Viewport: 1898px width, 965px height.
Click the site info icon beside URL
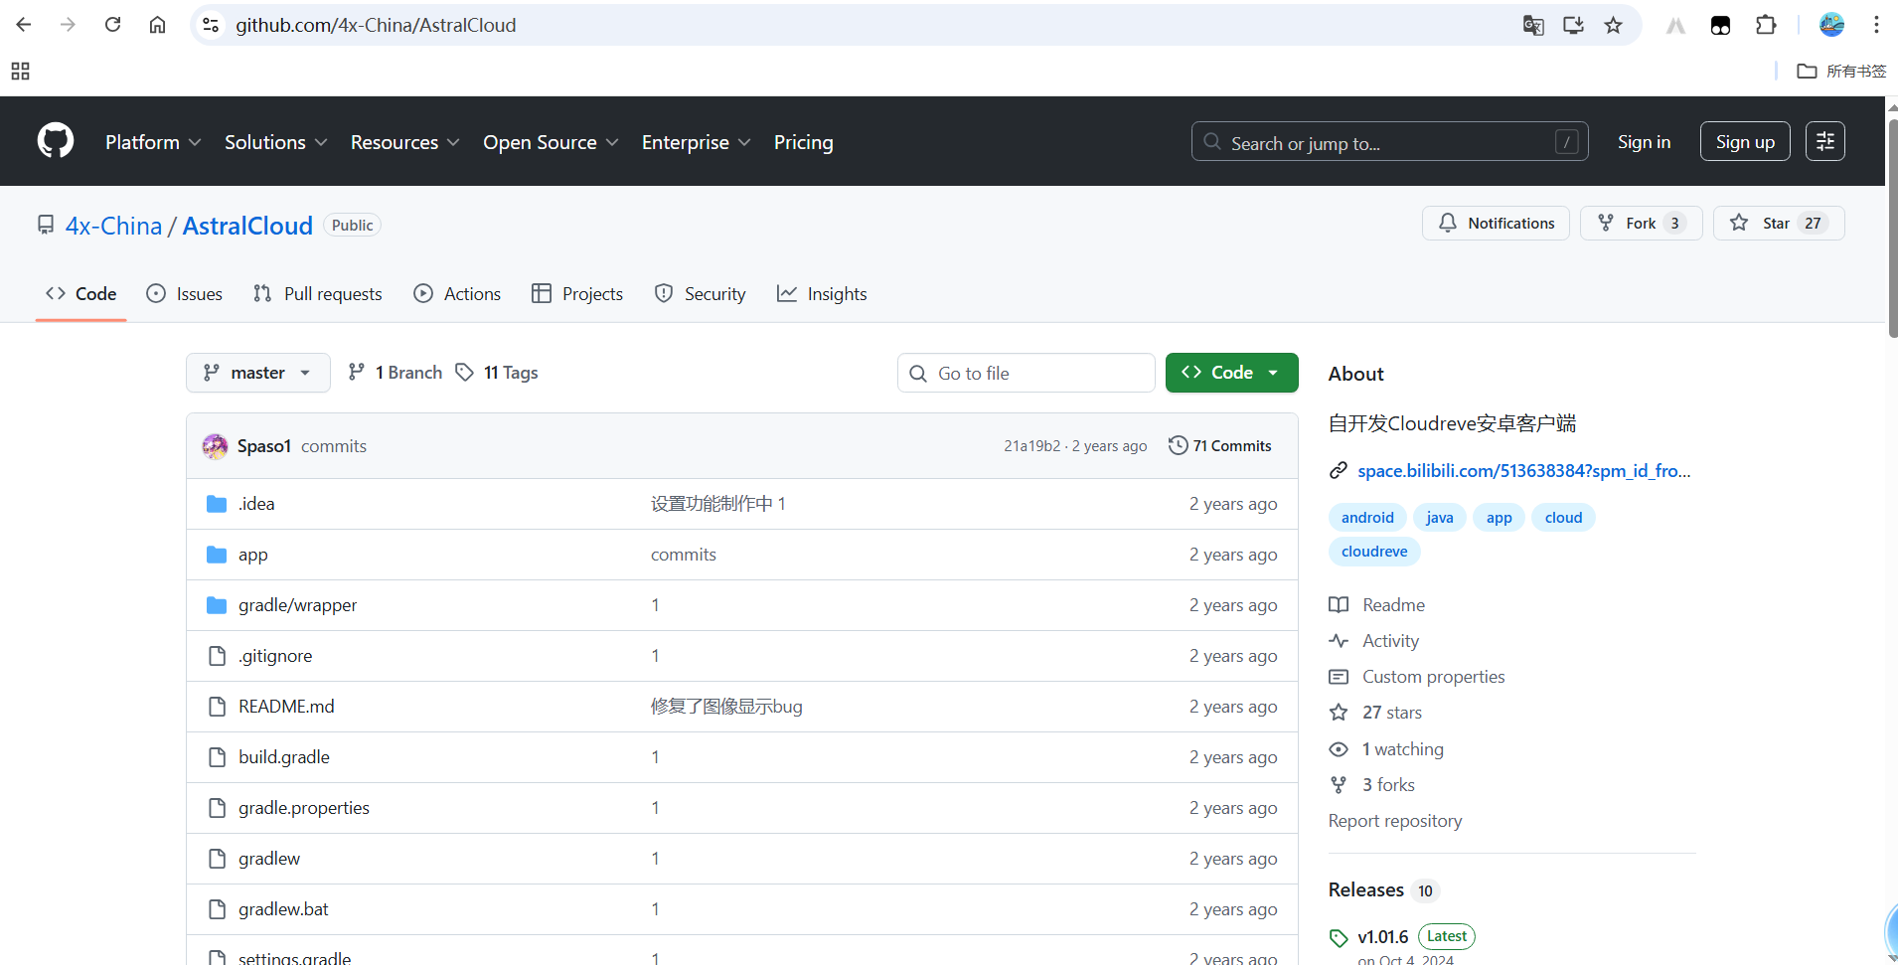[211, 25]
